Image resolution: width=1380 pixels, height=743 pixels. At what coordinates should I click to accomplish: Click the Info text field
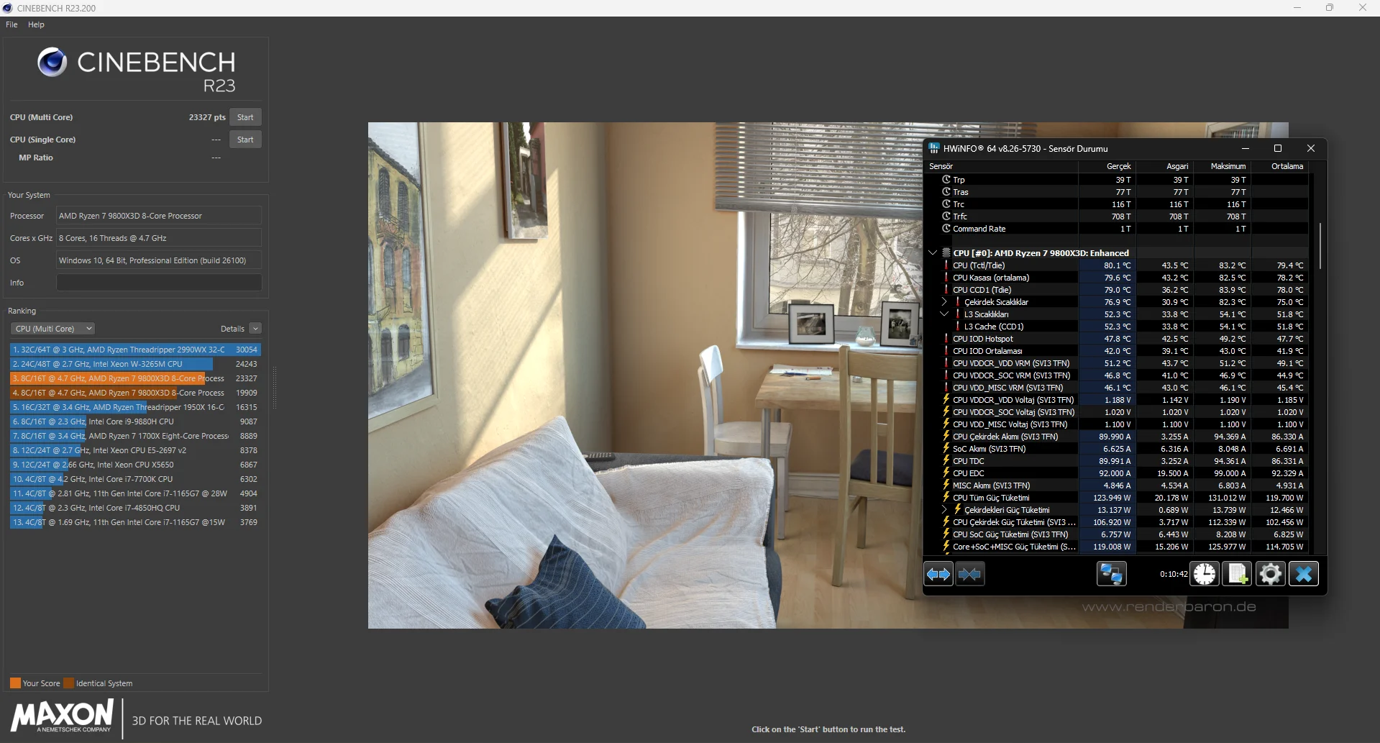click(159, 283)
